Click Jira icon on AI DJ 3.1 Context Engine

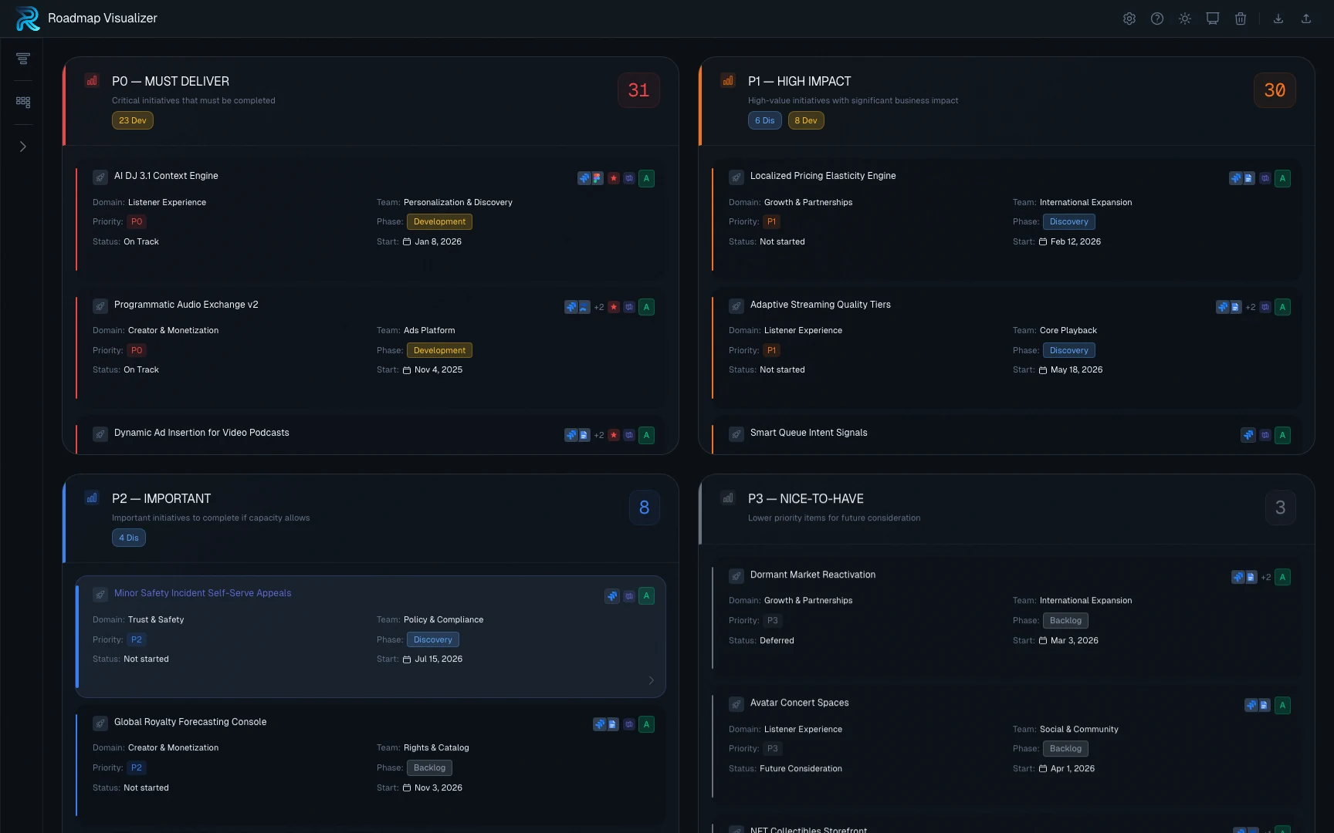coord(584,178)
